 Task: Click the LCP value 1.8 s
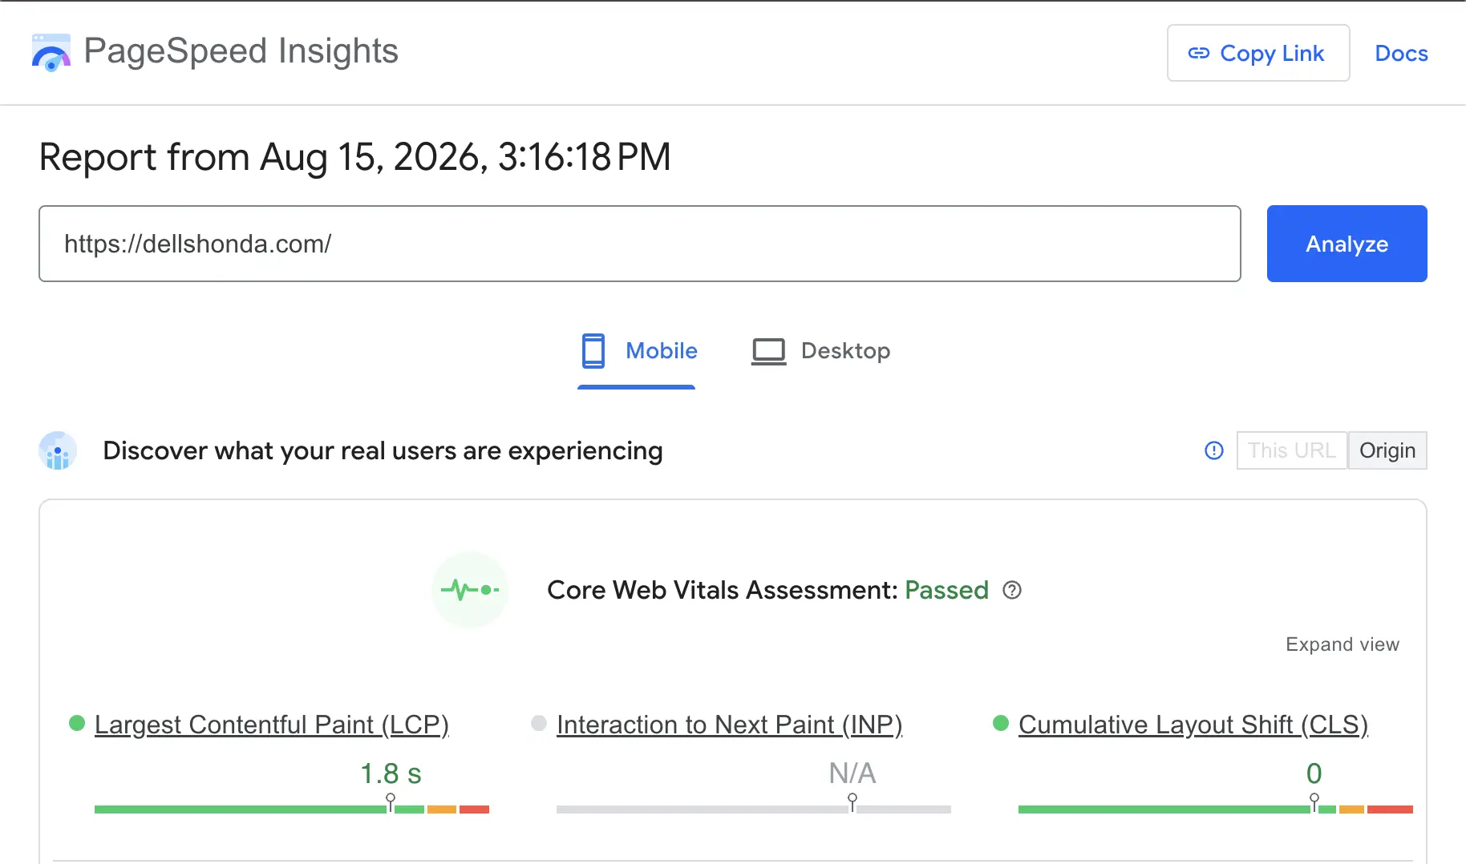(x=391, y=773)
